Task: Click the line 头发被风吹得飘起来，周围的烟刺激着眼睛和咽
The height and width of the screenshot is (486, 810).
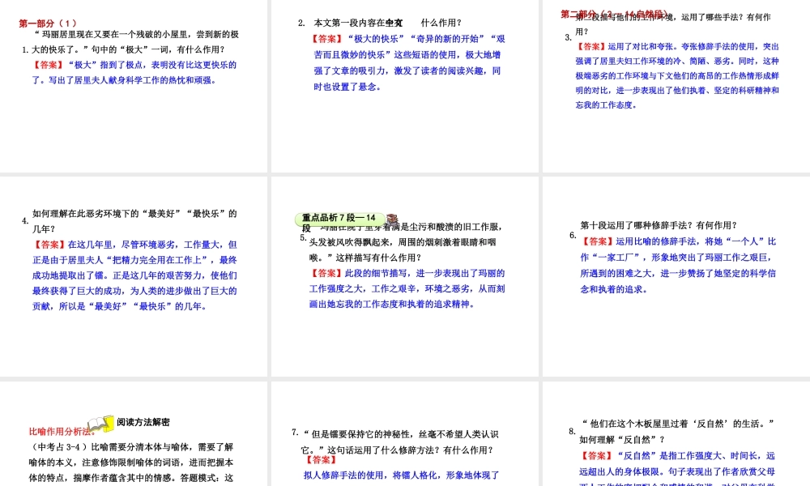Action: tap(403, 242)
